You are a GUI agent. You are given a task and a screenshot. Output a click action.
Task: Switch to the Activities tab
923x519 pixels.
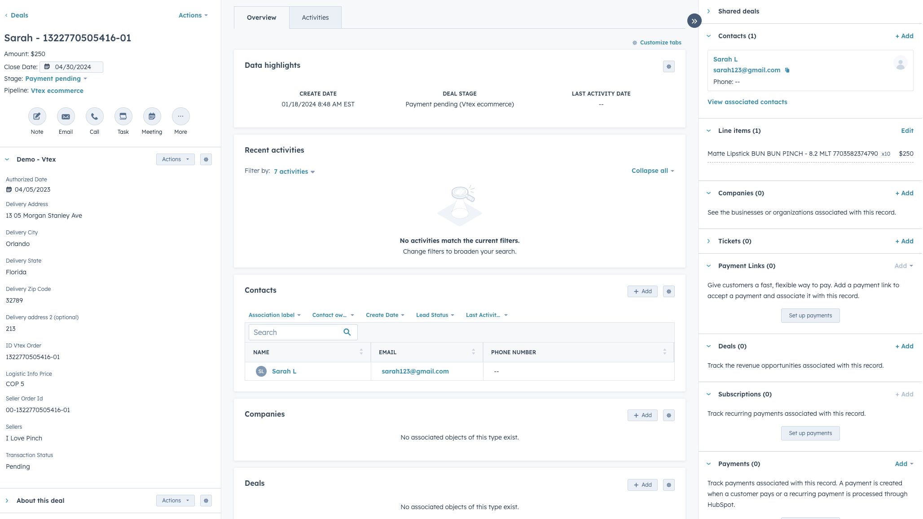pyautogui.click(x=315, y=18)
